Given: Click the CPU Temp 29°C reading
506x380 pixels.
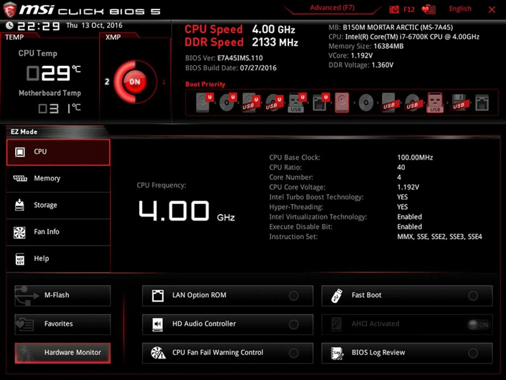Looking at the screenshot, I should click(x=53, y=73).
